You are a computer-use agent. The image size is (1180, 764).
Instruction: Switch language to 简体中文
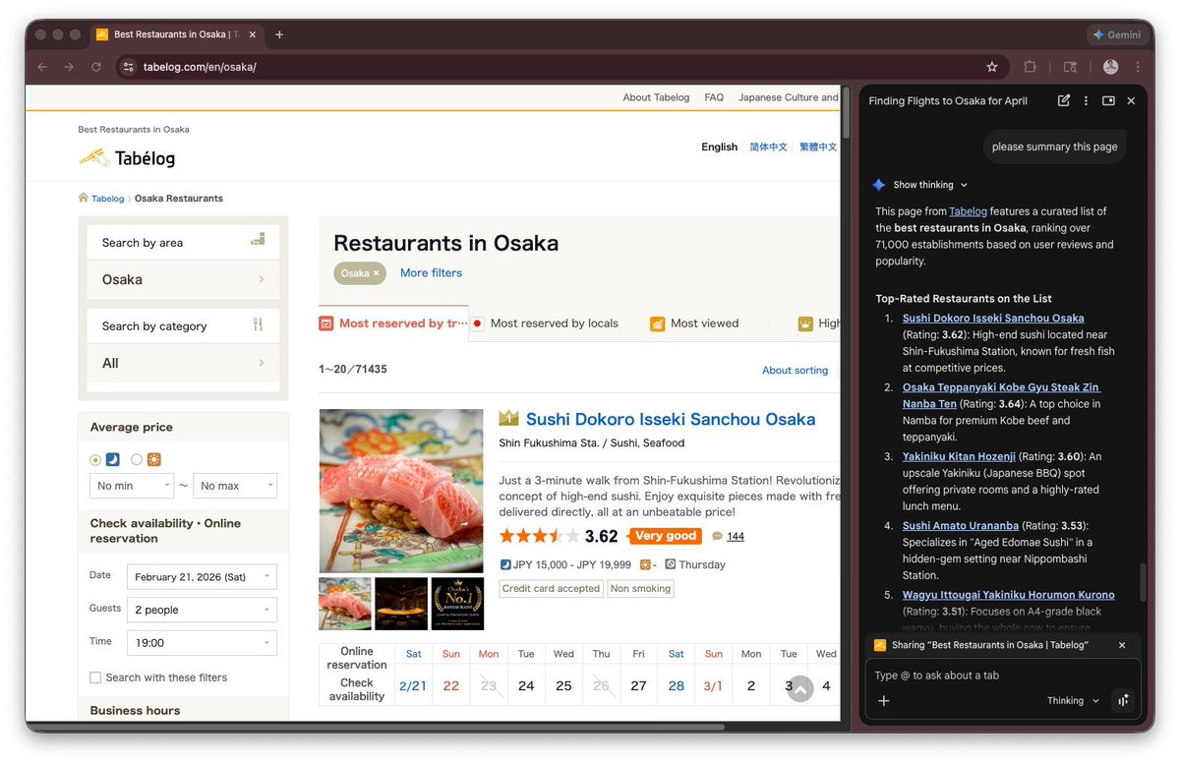click(x=769, y=147)
